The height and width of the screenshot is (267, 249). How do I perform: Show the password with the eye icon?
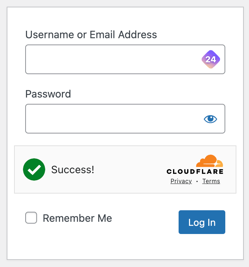click(210, 119)
